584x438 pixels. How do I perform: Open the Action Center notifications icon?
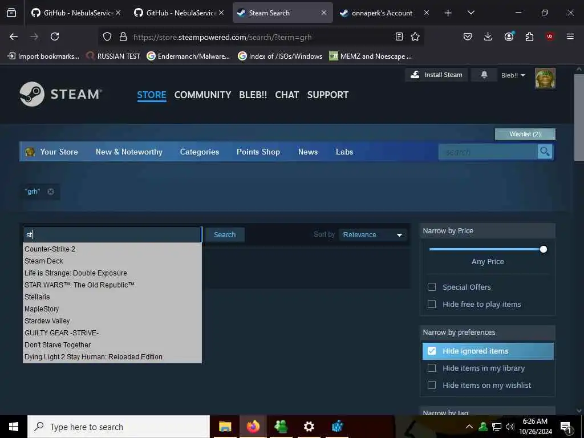566,427
